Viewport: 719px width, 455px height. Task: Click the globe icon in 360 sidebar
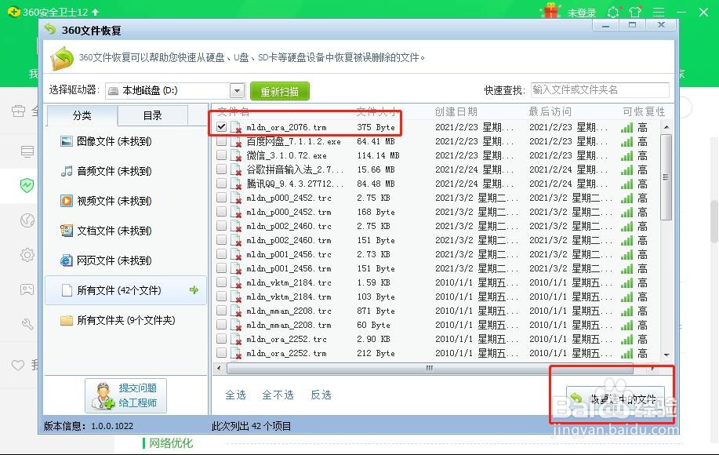pos(27,220)
